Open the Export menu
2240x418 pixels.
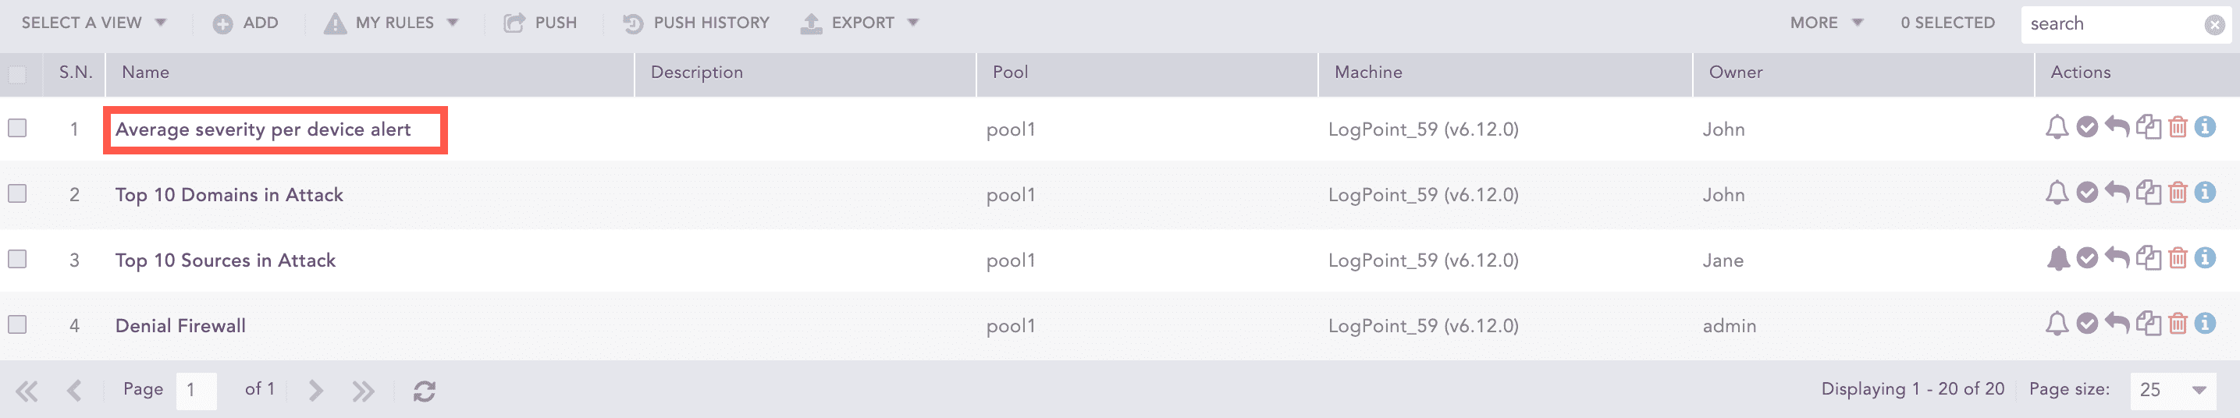coord(859,23)
